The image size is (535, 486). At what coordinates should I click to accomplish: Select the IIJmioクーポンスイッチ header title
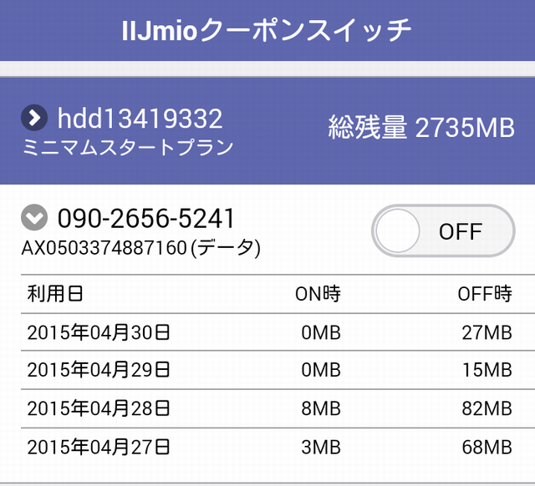267,30
